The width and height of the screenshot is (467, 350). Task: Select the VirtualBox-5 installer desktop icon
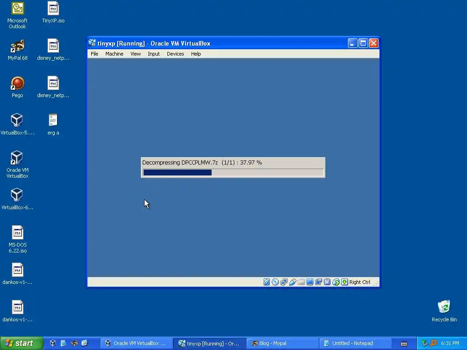point(17,125)
